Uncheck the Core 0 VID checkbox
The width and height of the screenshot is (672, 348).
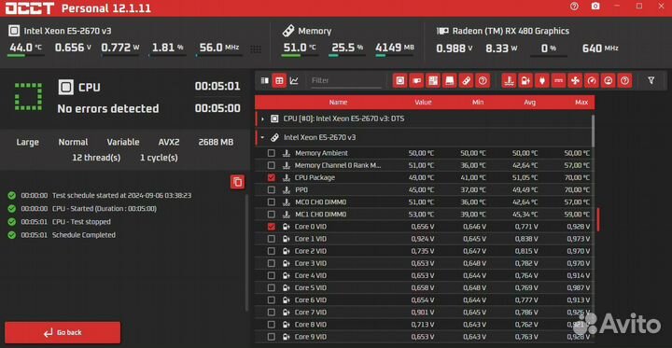[272, 227]
